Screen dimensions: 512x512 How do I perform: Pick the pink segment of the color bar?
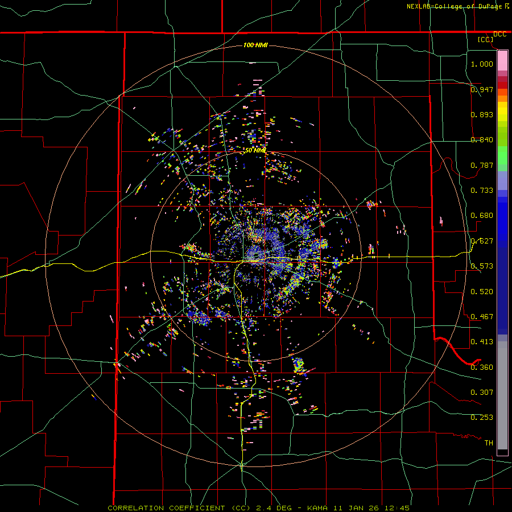[x=502, y=61]
